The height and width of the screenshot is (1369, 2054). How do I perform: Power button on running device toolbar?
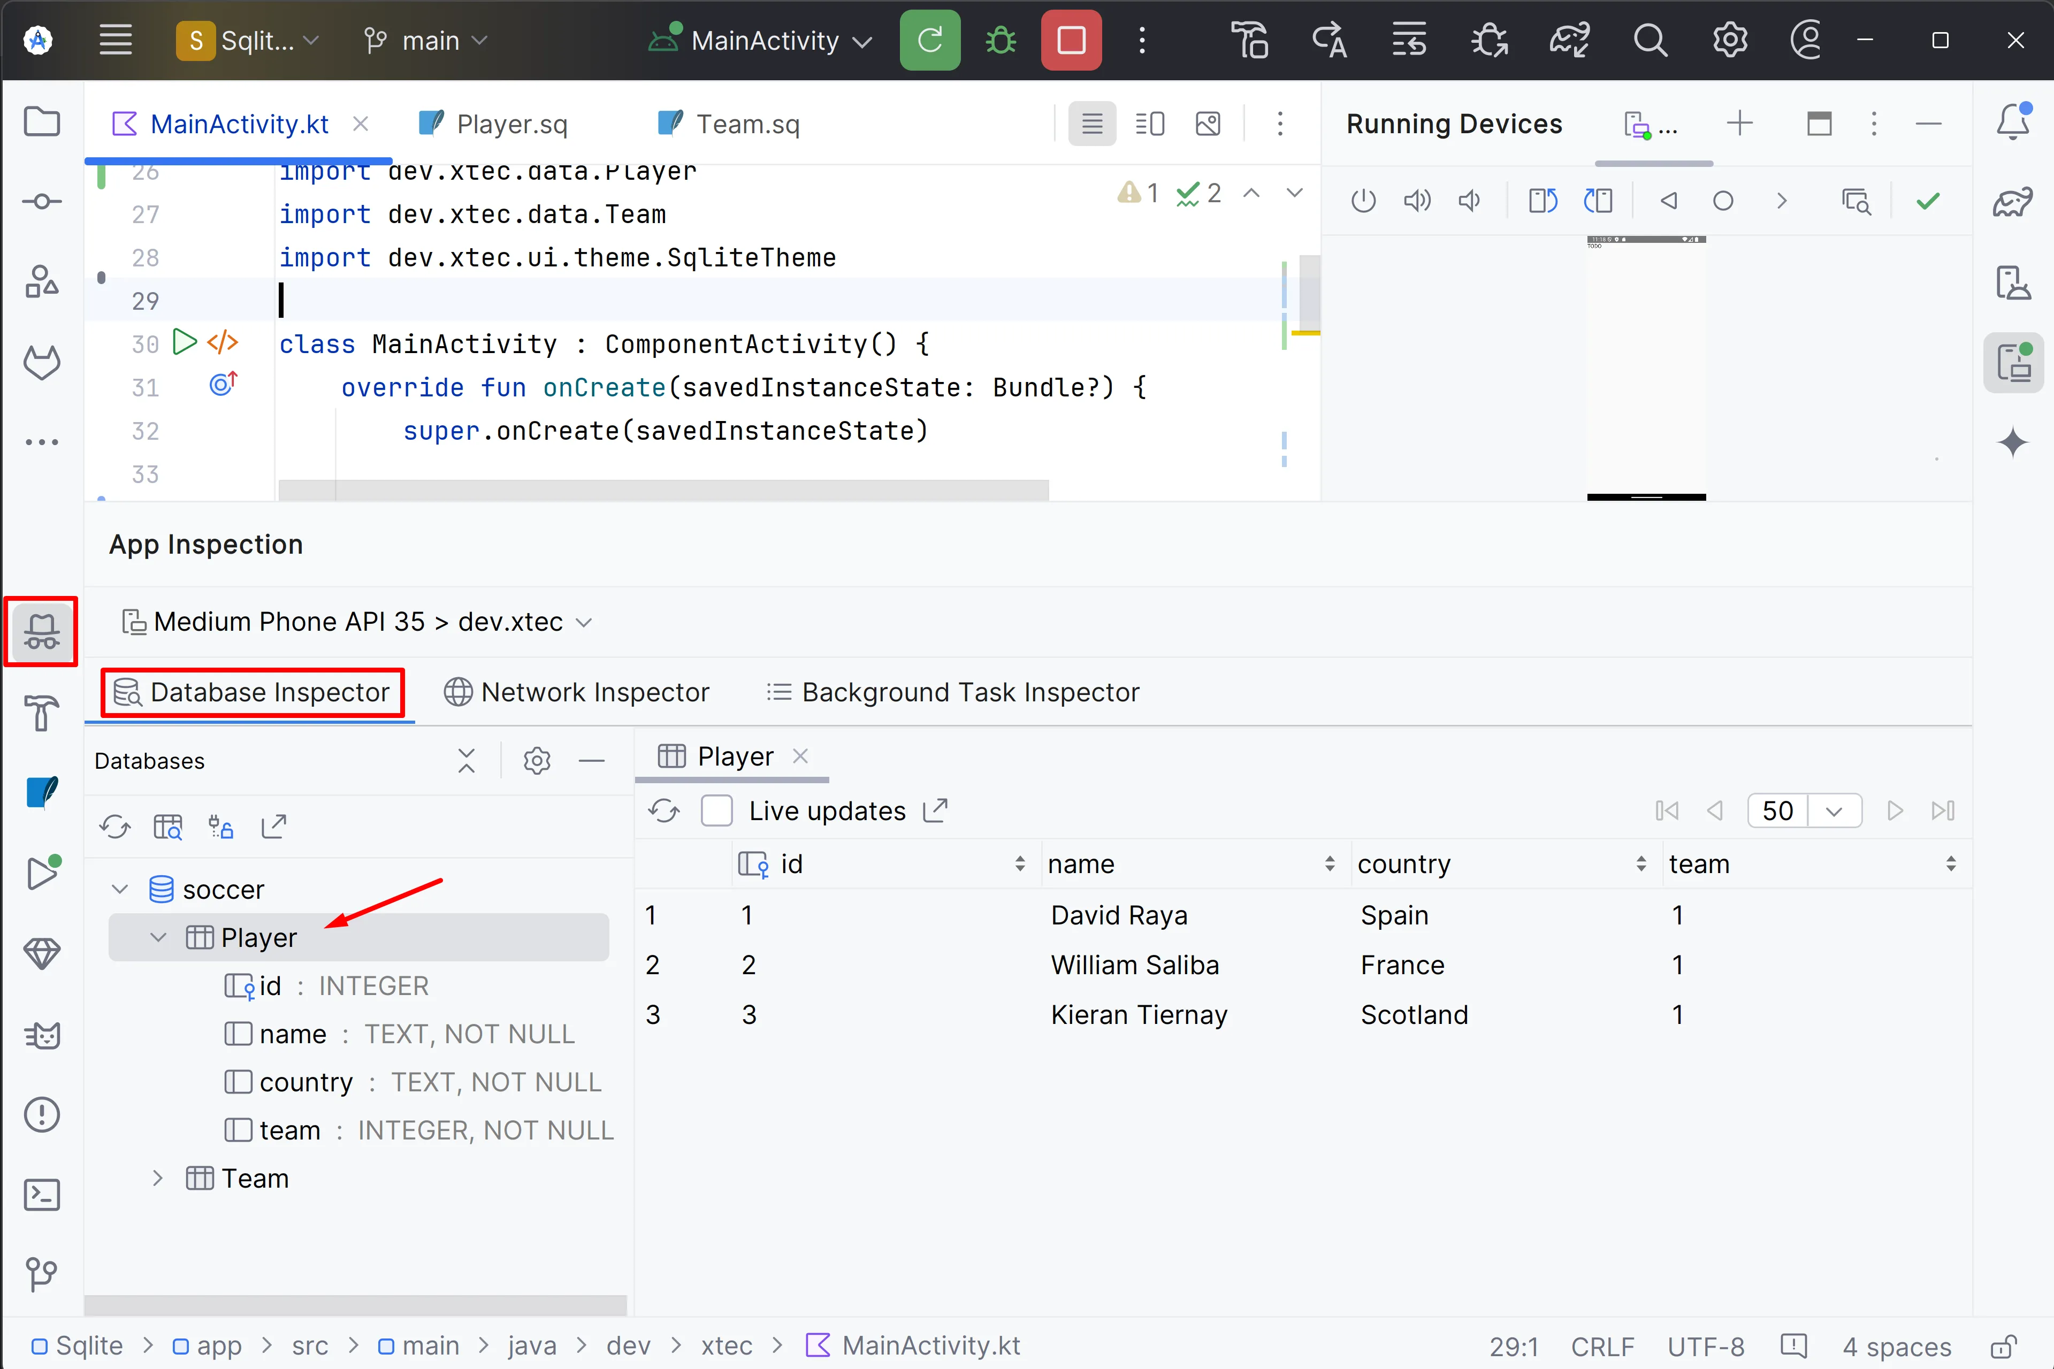[1363, 202]
